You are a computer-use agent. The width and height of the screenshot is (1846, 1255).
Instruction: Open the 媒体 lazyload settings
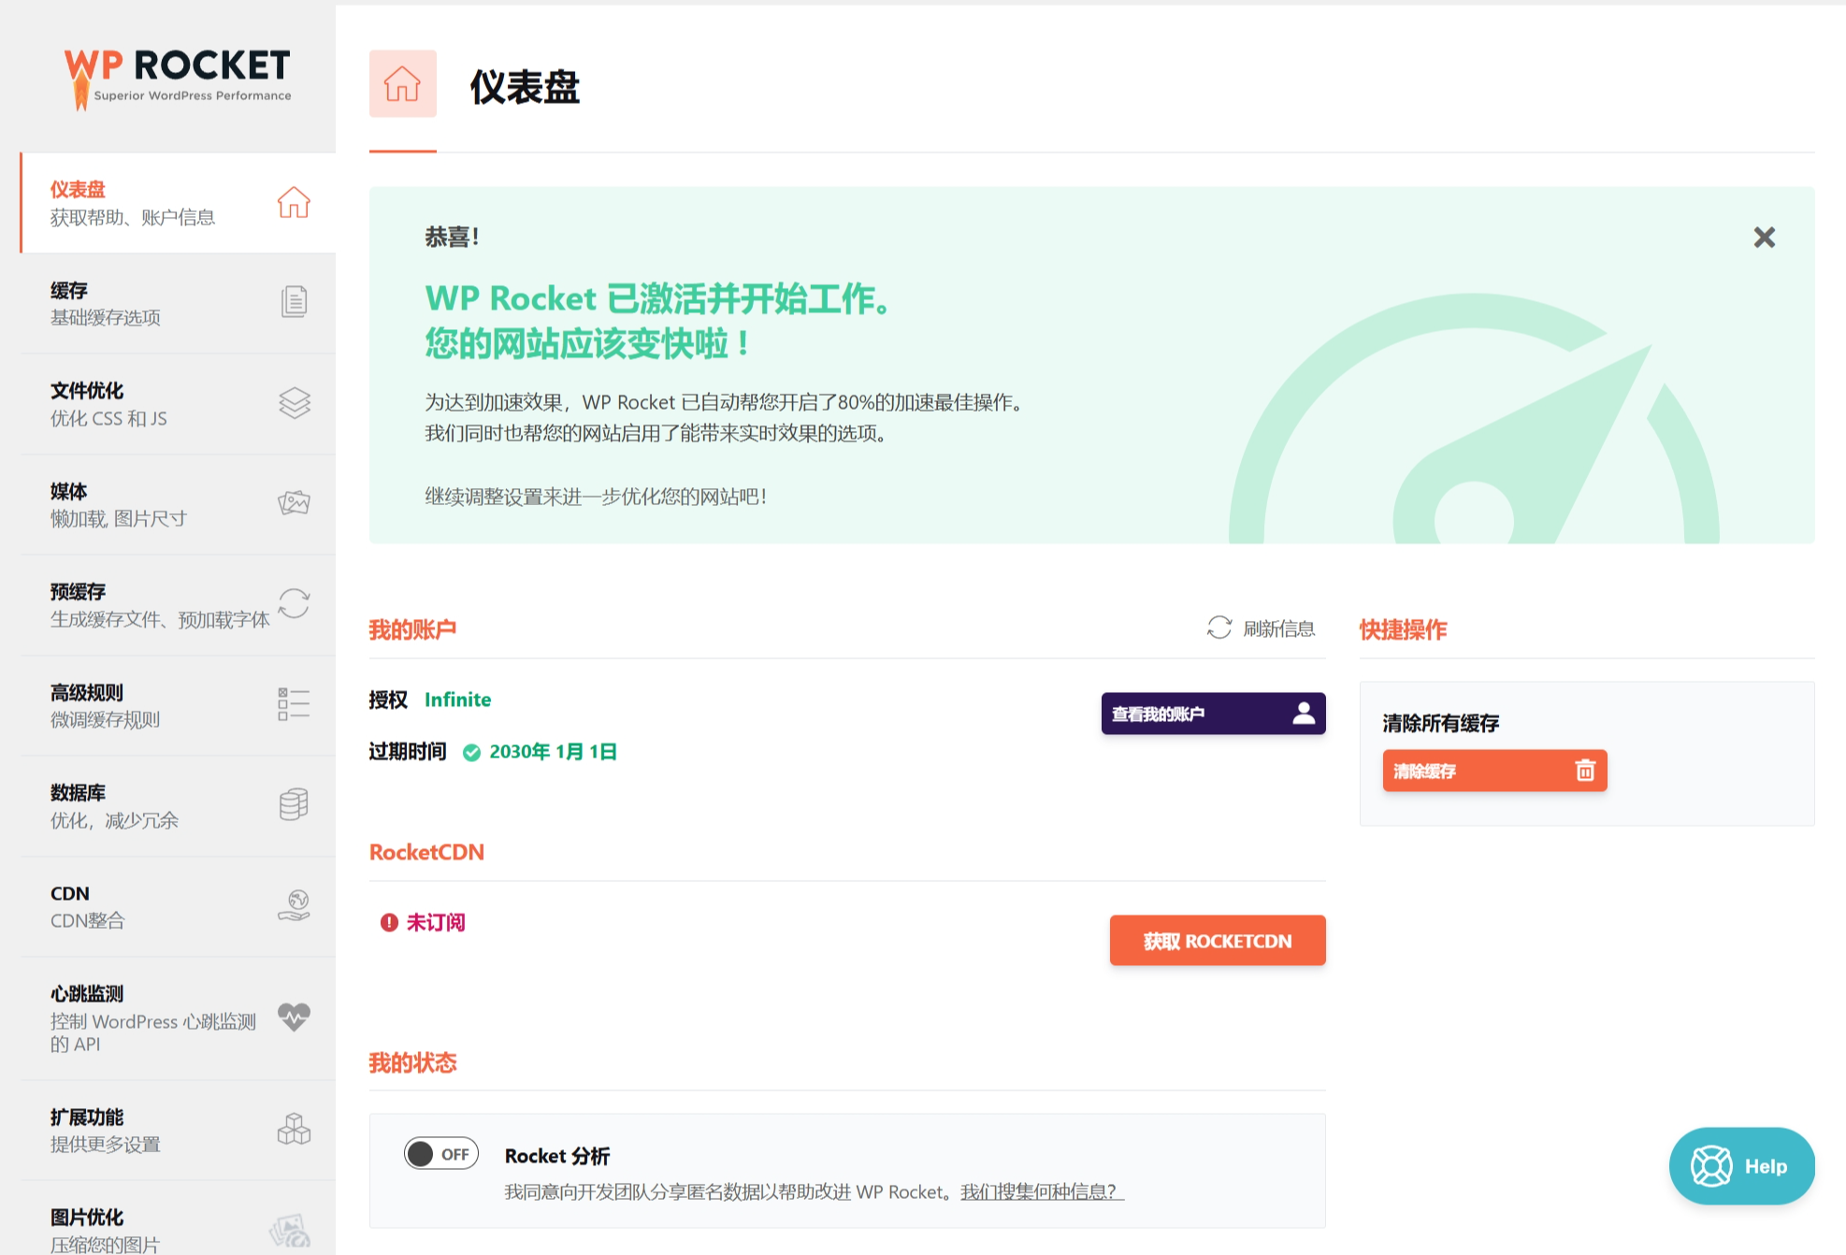tap(178, 504)
